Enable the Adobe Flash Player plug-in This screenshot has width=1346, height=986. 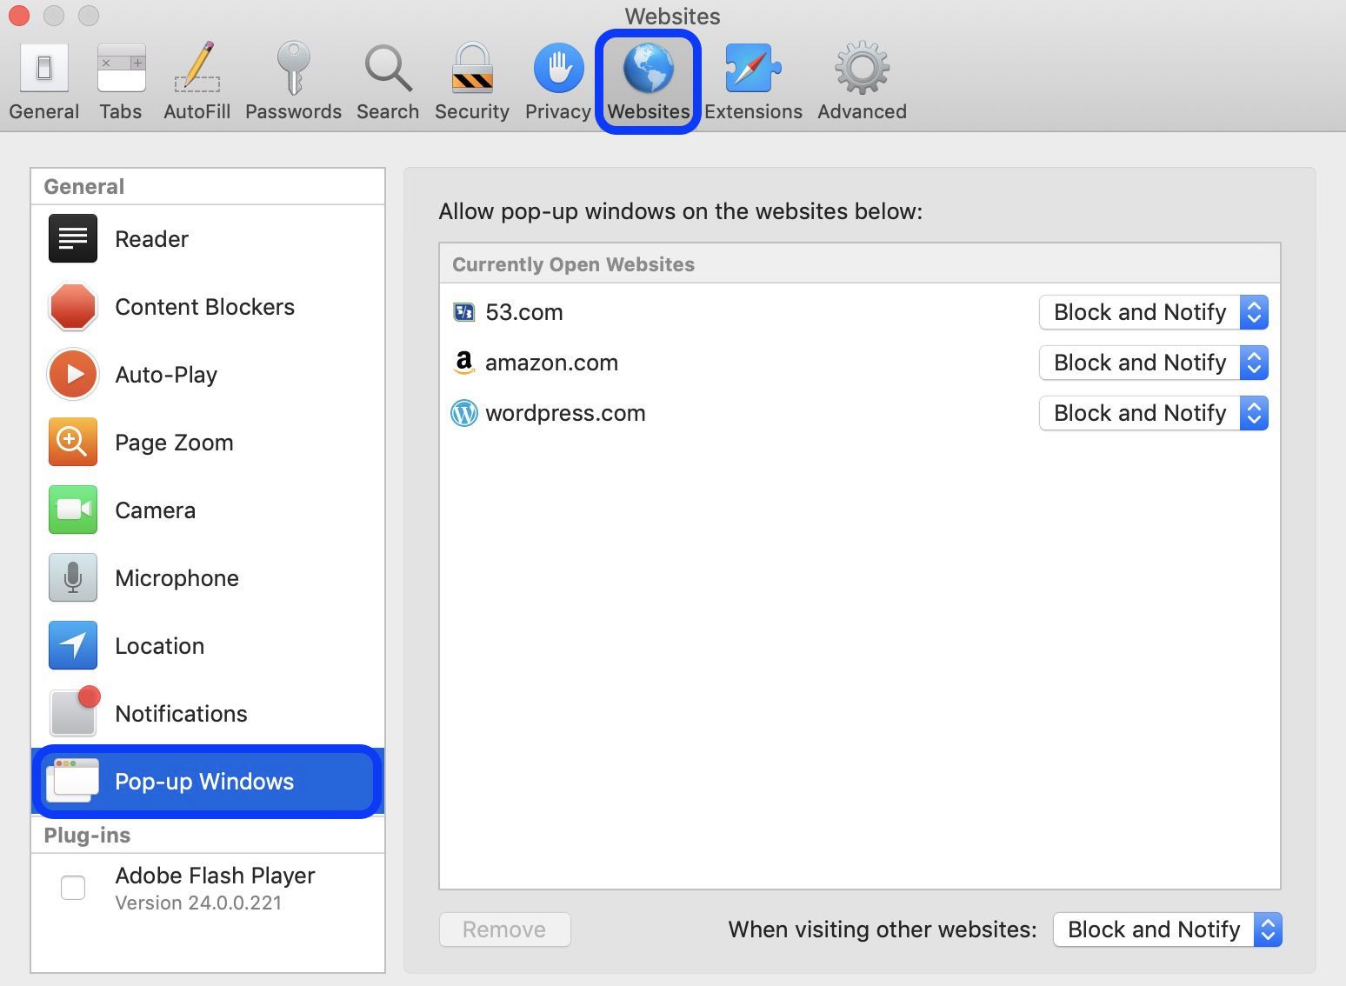point(73,887)
